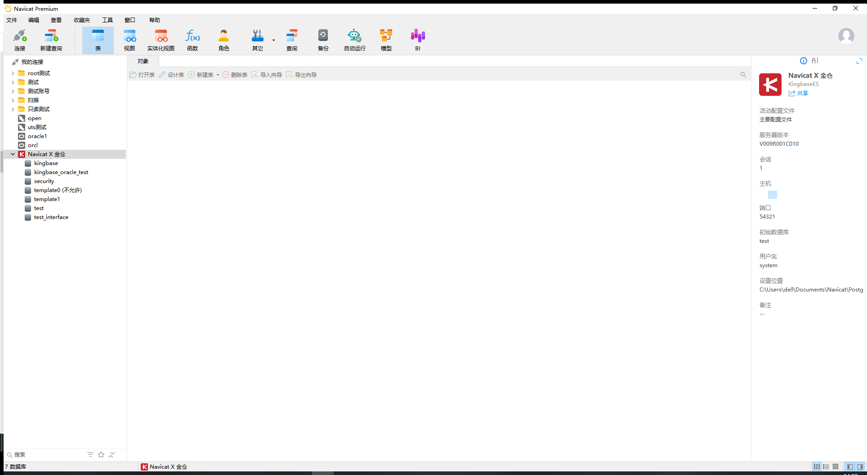The height and width of the screenshot is (475, 867).
Task: Click the 其它 (Others) toolbar icon
Action: 258,40
